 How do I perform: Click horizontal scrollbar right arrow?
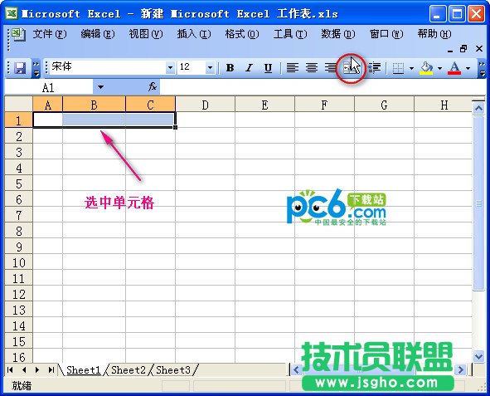click(x=460, y=369)
